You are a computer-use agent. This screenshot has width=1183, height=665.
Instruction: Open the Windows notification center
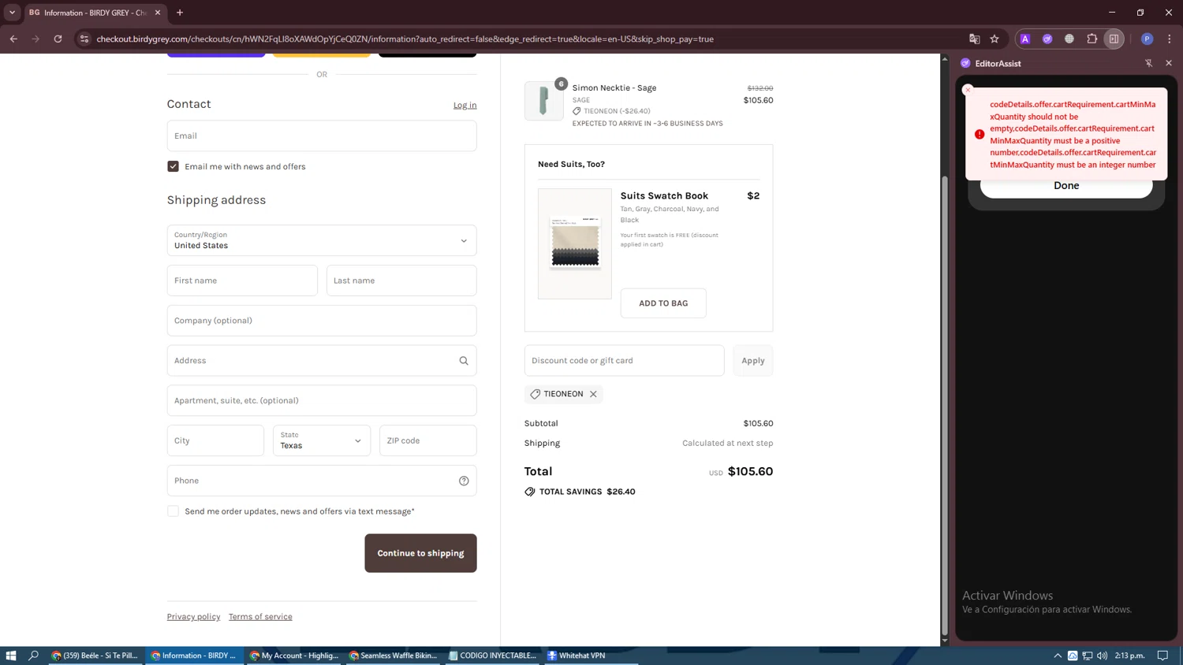(1162, 656)
